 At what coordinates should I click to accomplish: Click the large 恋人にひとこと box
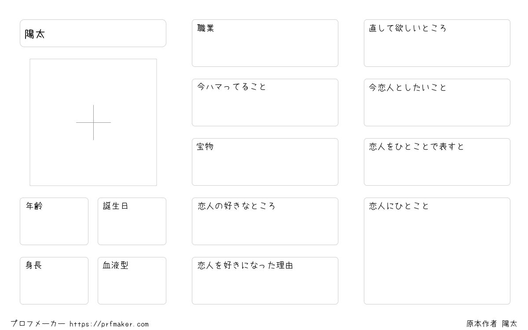coord(437,251)
